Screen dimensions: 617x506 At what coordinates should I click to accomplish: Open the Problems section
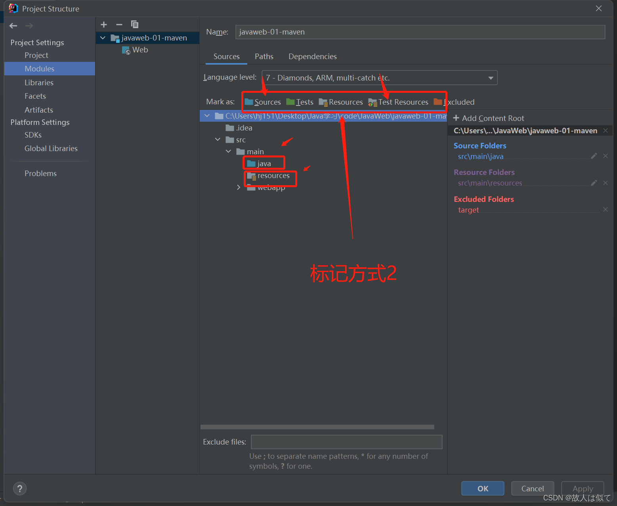tap(40, 173)
